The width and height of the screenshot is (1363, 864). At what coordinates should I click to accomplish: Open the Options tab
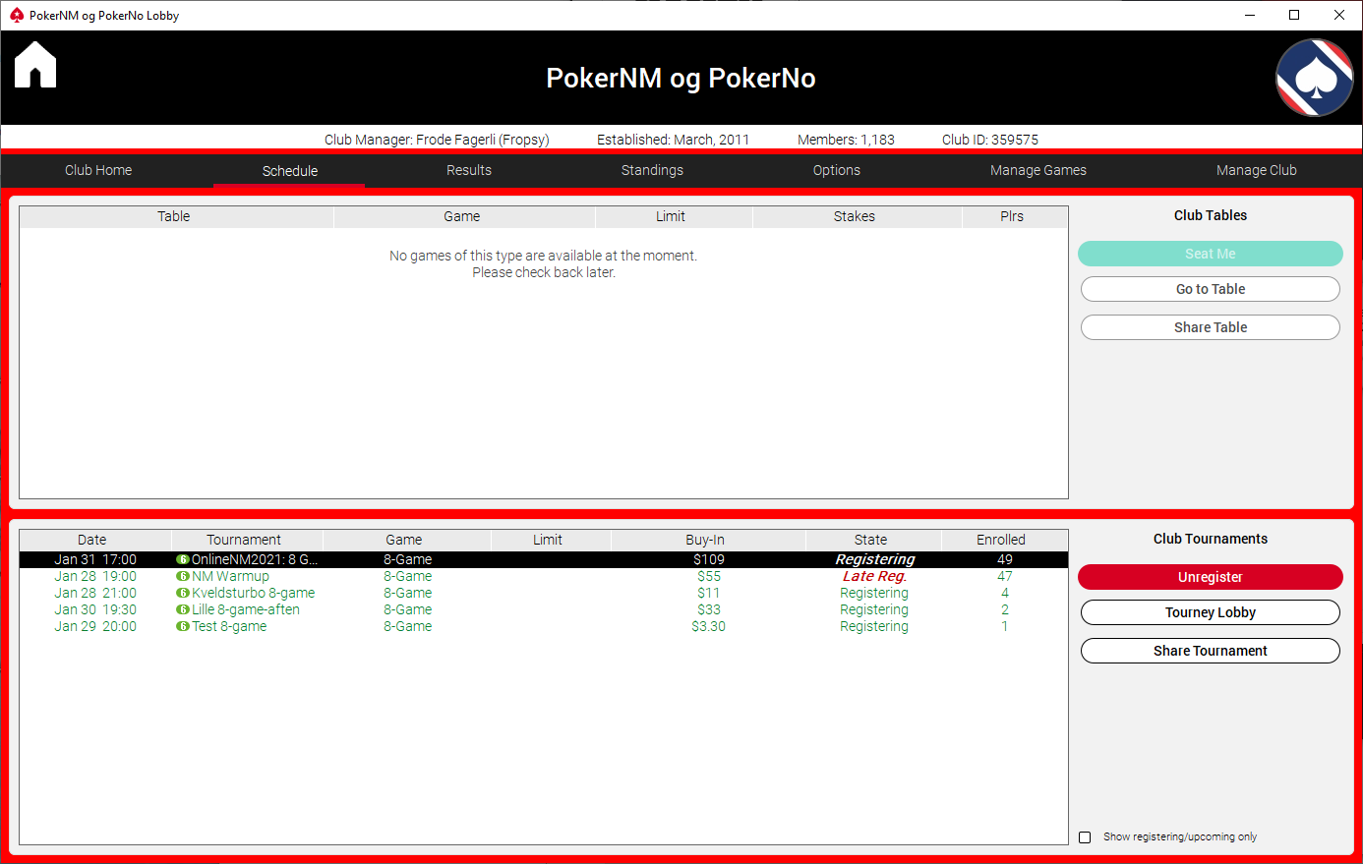tap(837, 170)
